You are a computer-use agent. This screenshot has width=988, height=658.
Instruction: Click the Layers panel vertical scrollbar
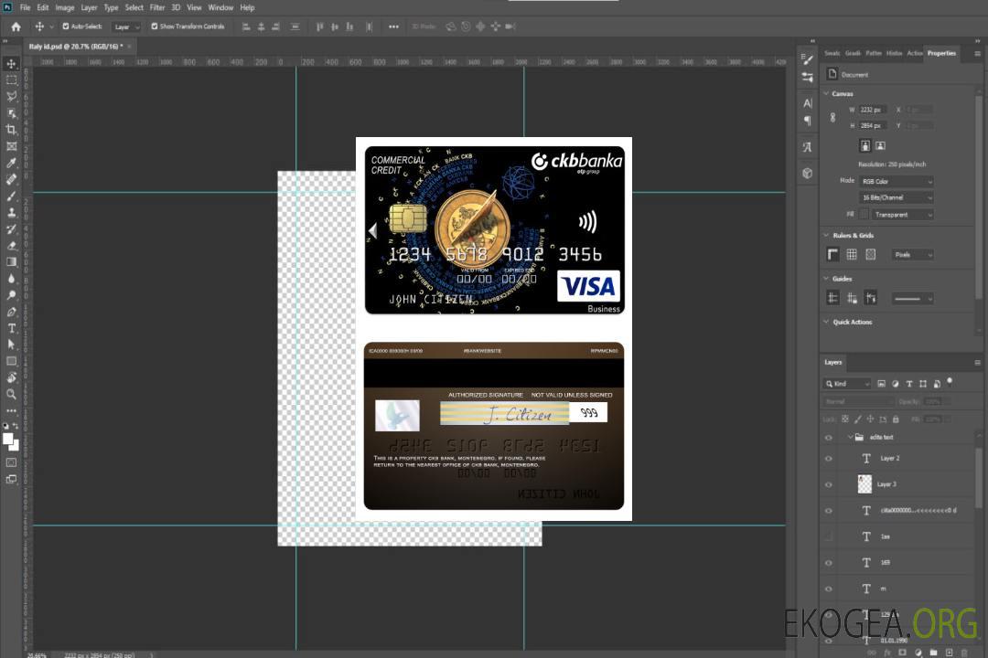coord(979,479)
